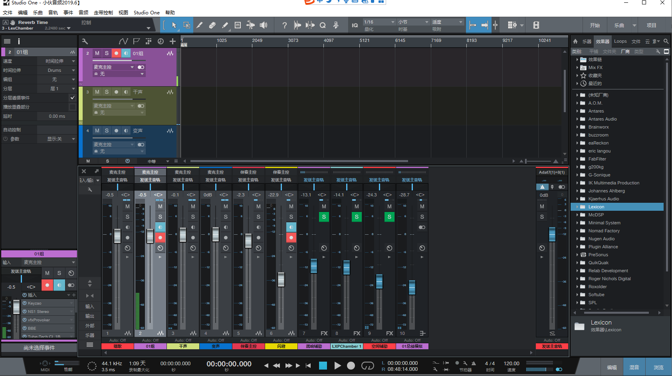This screenshot has width=672, height=376.
Task: Open the help question mark tool
Action: pyautogui.click(x=284, y=25)
